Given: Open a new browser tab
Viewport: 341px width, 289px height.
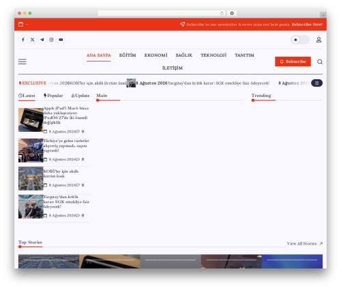Looking at the screenshot, I should 323,15.
